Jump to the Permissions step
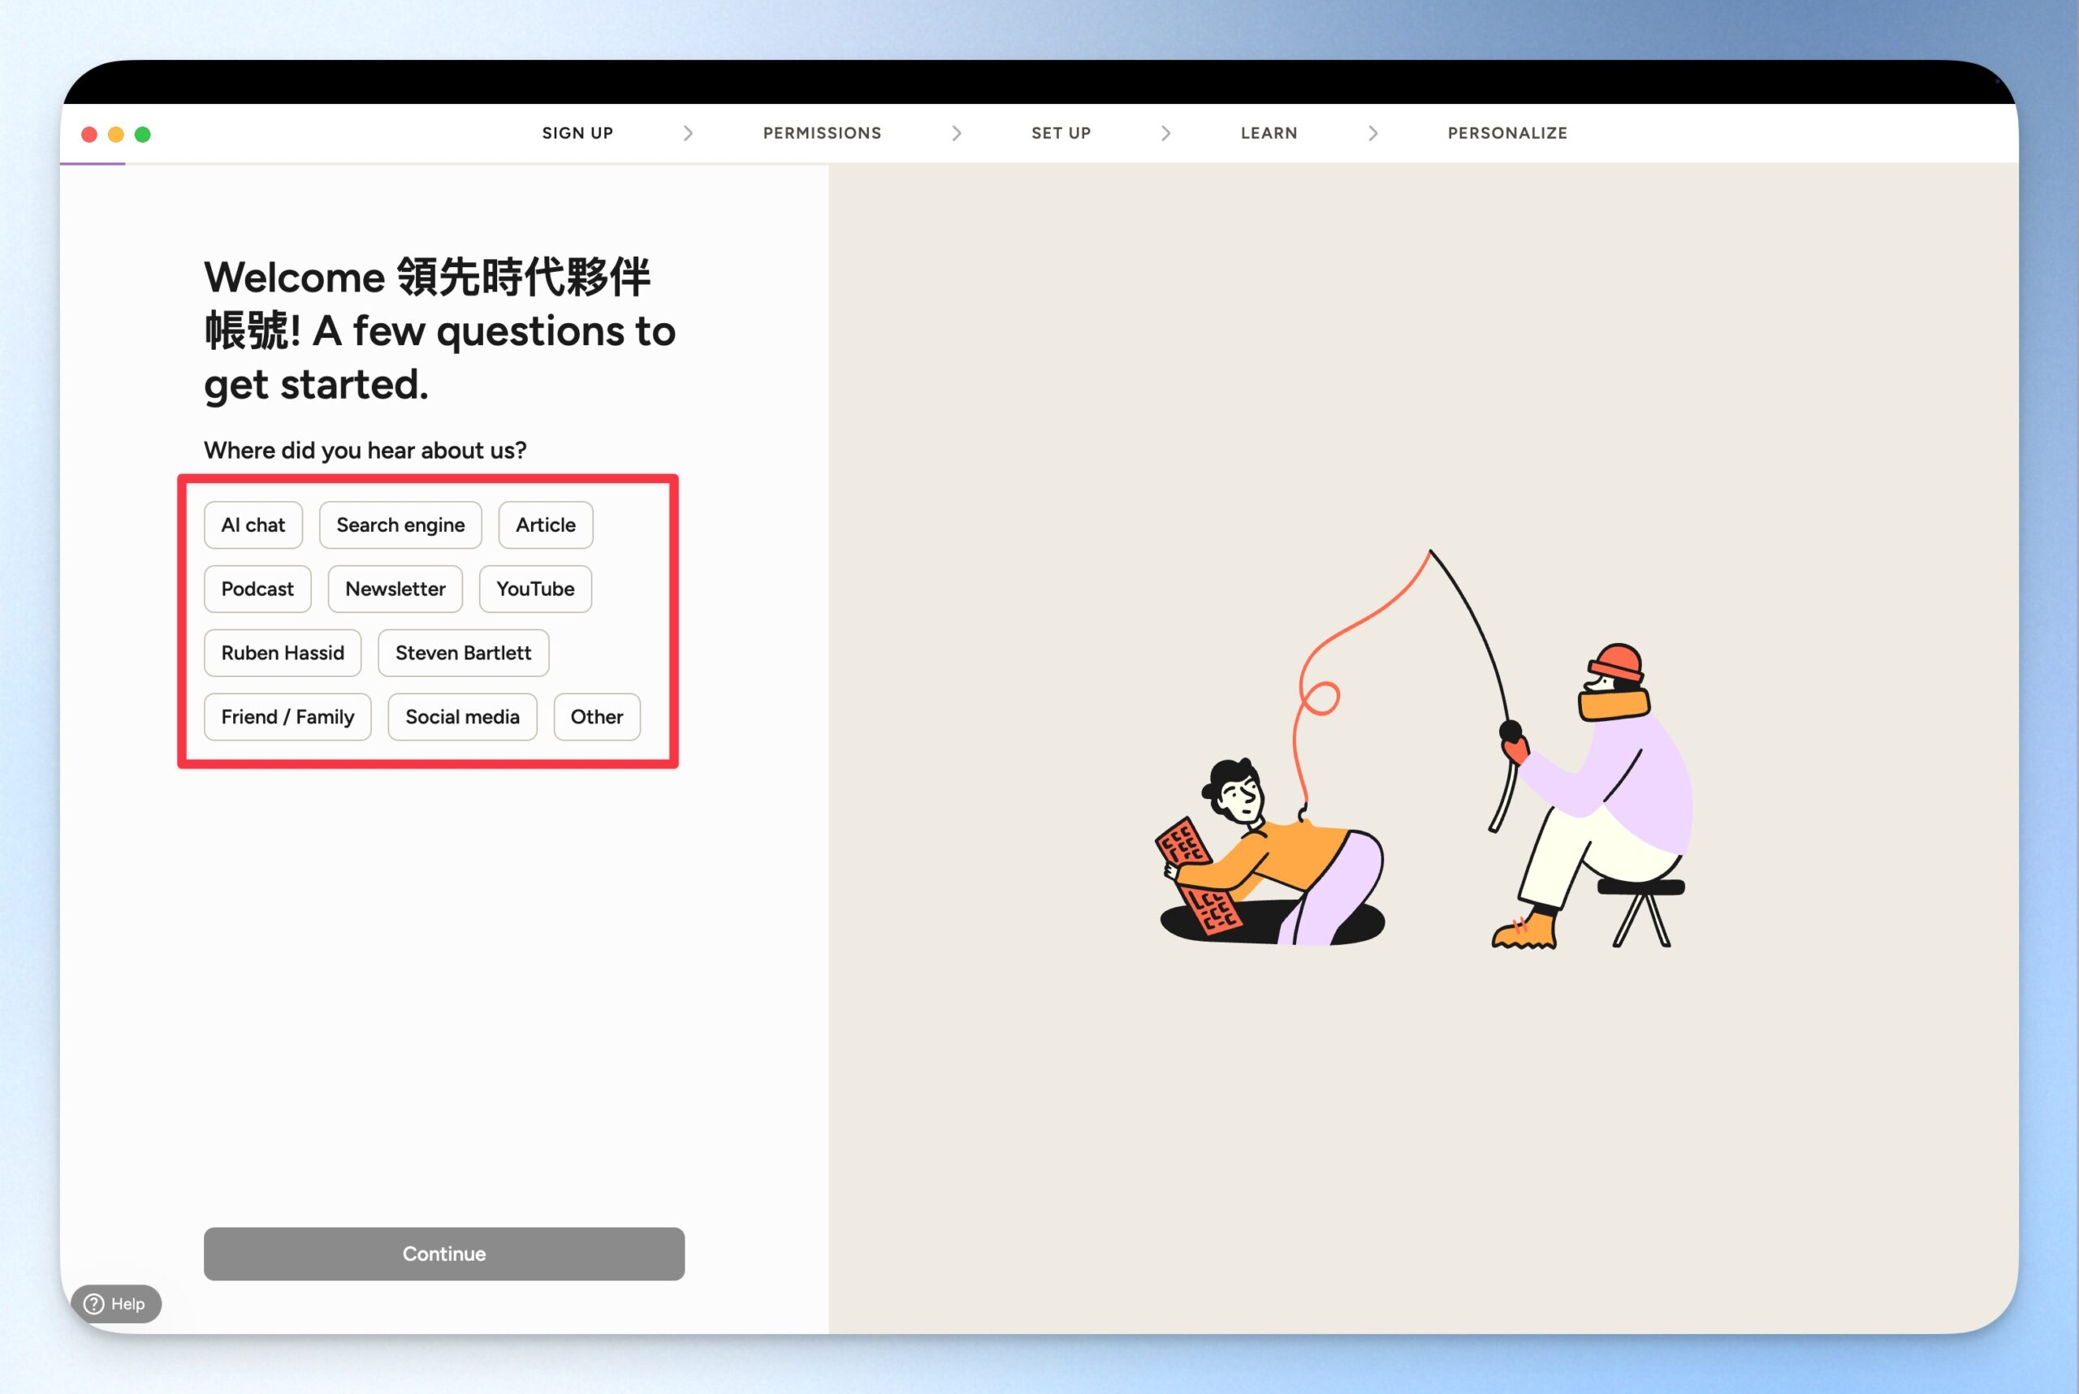The height and width of the screenshot is (1394, 2079). tap(822, 133)
